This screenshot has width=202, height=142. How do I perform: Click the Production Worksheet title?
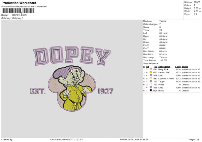point(19,3)
